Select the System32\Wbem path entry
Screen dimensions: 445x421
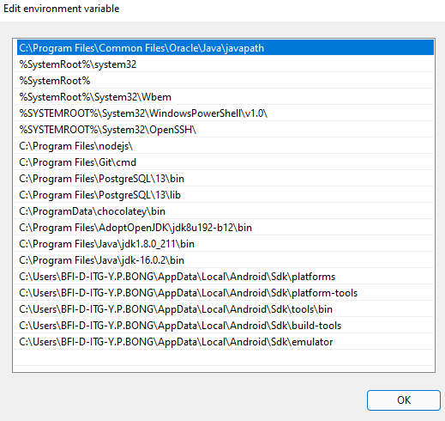pos(226,97)
